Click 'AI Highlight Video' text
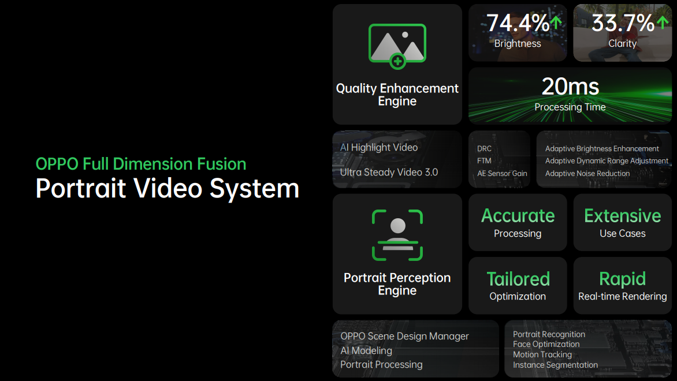Image resolution: width=677 pixels, height=381 pixels. click(x=379, y=148)
